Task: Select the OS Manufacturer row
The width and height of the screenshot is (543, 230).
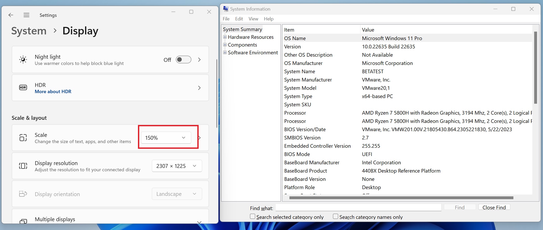Action: tap(408, 63)
